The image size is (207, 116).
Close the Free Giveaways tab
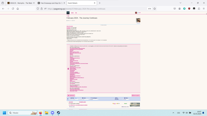pyautogui.click(x=64, y=3)
